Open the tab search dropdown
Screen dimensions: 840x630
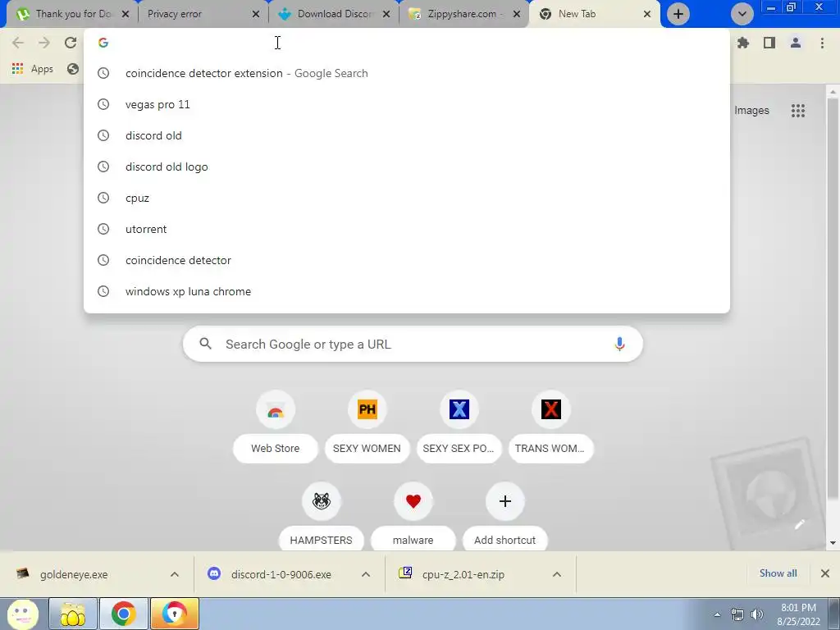pos(742,14)
